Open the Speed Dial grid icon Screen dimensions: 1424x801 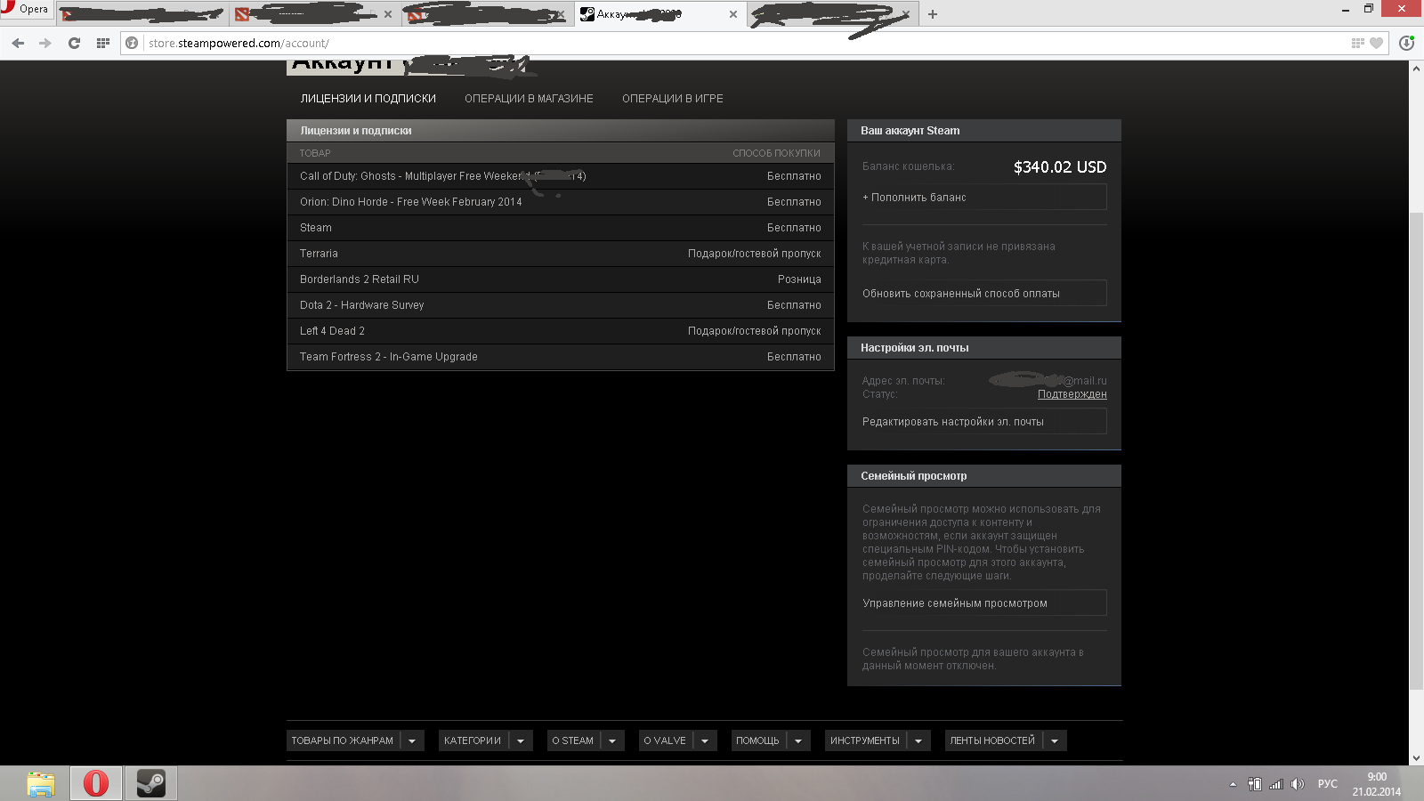pyautogui.click(x=103, y=43)
